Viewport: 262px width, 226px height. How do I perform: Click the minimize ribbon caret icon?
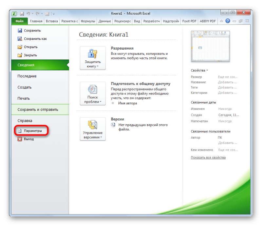[221, 21]
